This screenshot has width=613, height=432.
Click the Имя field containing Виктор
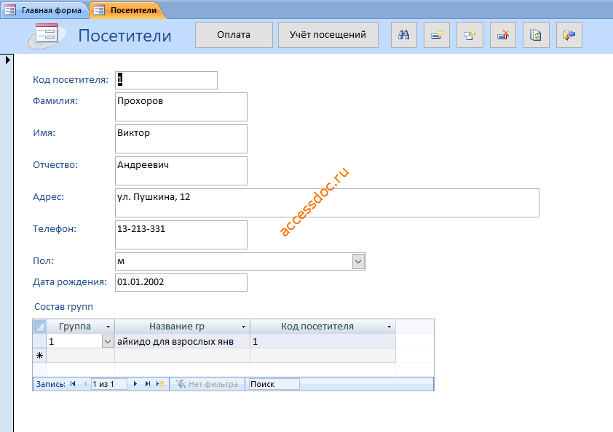pos(181,139)
